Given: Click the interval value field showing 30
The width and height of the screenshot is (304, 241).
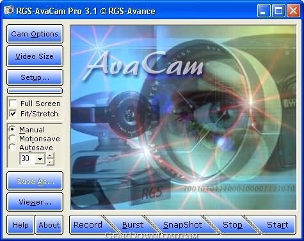Looking at the screenshot, I should point(27,159).
